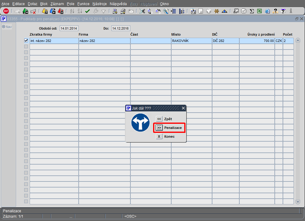Click the printer icon in toolbar
Viewport: 305px width, 221px height.
coord(115,11)
